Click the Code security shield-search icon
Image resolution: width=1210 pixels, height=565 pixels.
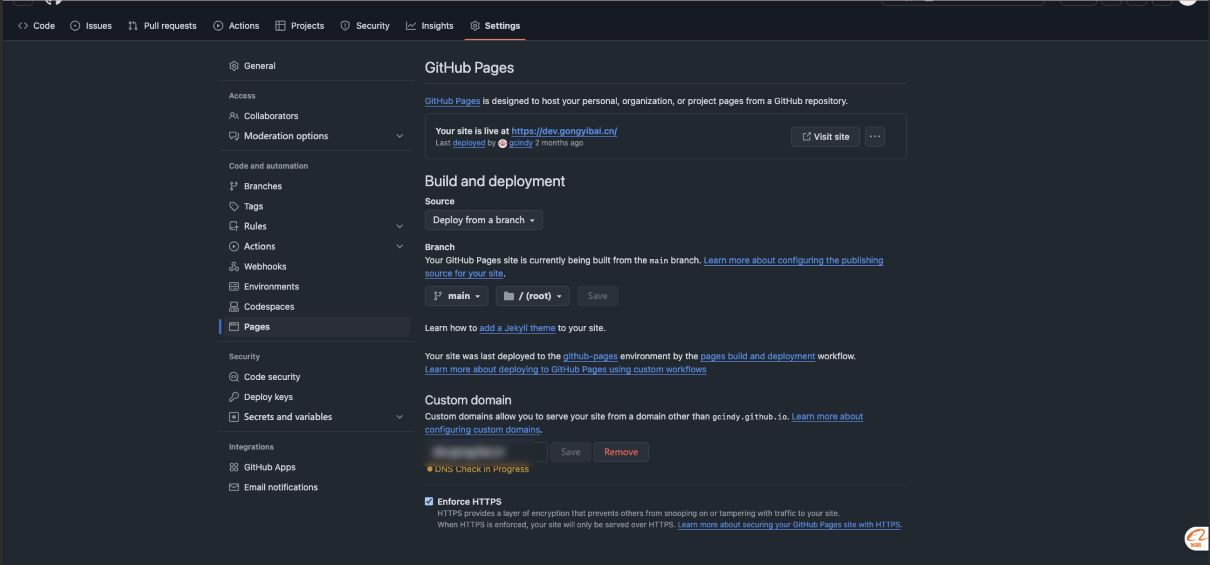coord(234,377)
